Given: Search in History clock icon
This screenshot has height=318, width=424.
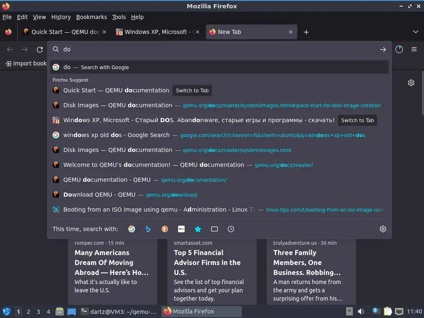Looking at the screenshot, I should [x=231, y=229].
